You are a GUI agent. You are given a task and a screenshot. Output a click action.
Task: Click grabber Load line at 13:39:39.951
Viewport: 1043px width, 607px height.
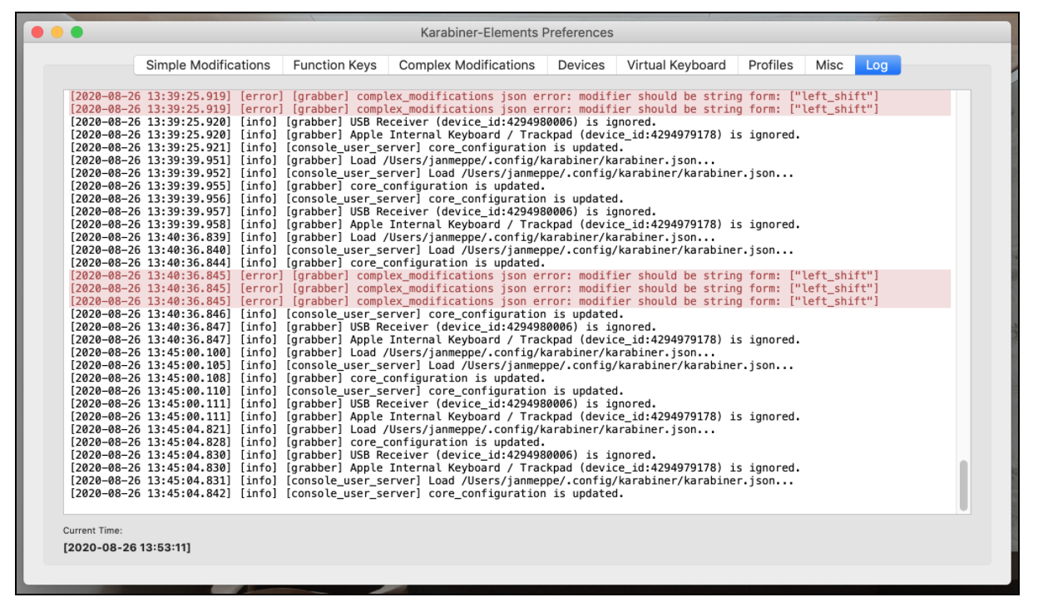pyautogui.click(x=393, y=160)
